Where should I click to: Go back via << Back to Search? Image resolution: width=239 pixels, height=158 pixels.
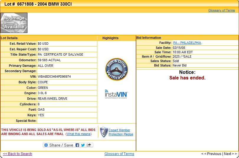click(17, 154)
